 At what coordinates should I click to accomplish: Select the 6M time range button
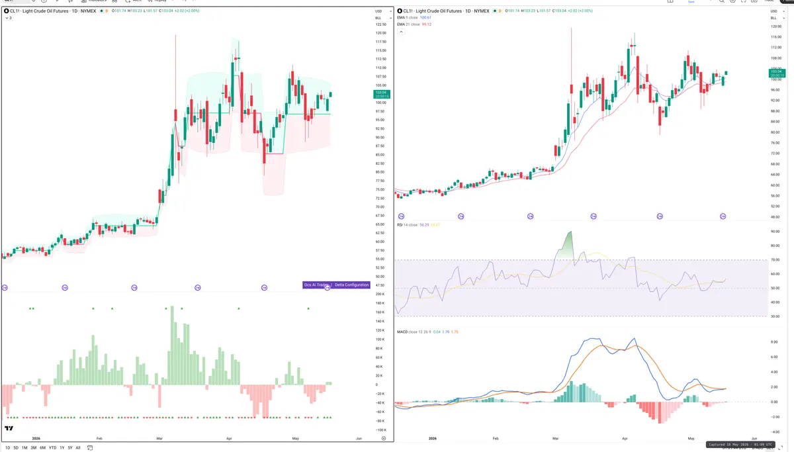coord(42,447)
